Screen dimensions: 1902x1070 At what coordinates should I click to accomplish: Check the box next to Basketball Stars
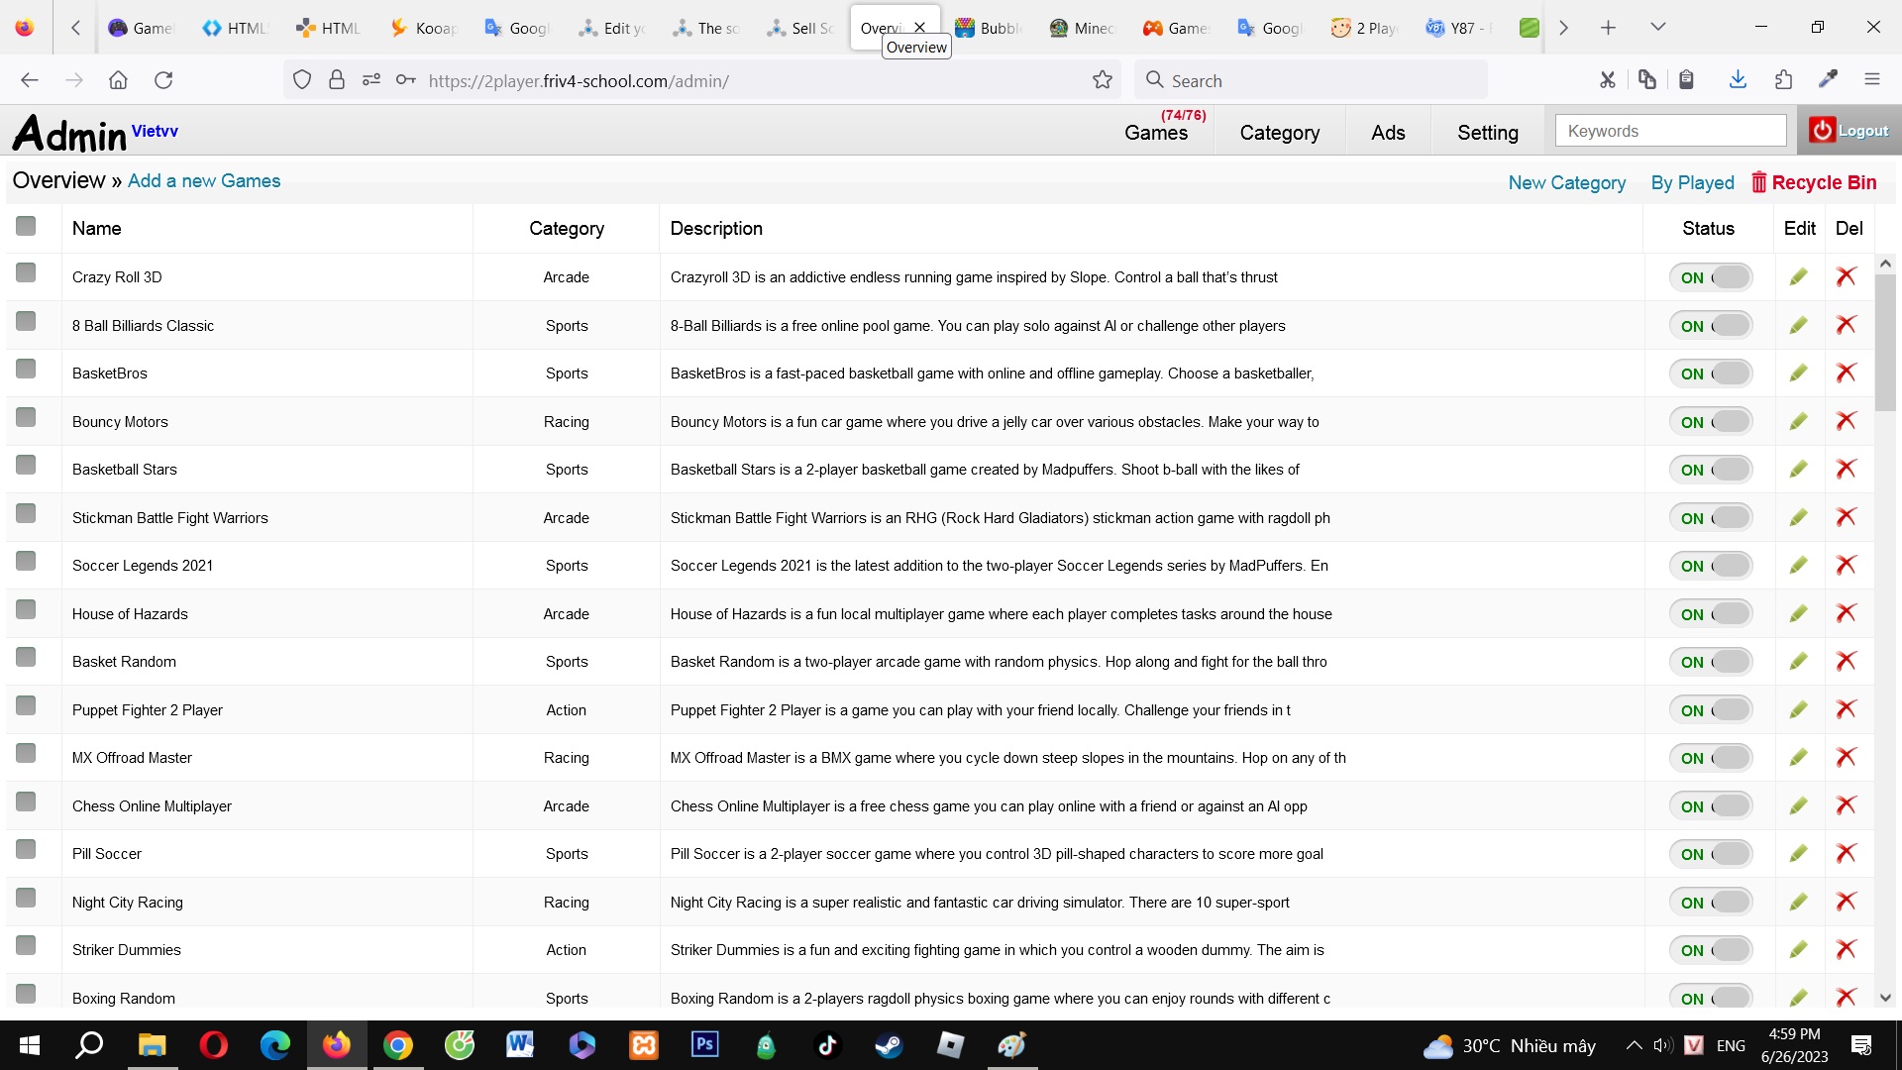26,466
